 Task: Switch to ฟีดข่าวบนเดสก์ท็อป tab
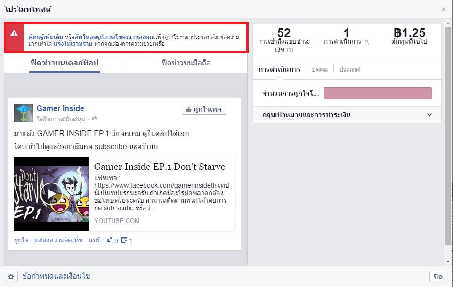click(x=65, y=63)
